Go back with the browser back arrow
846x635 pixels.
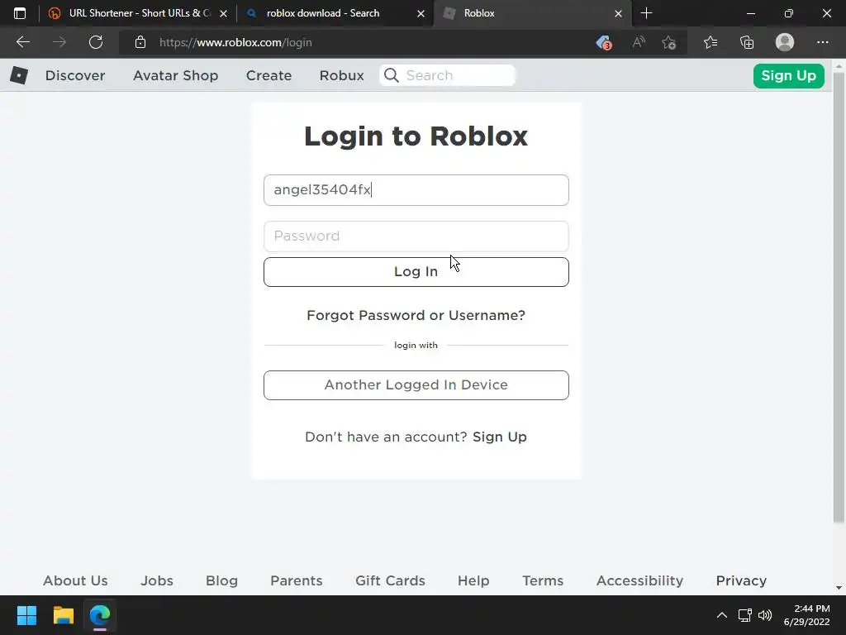23,42
